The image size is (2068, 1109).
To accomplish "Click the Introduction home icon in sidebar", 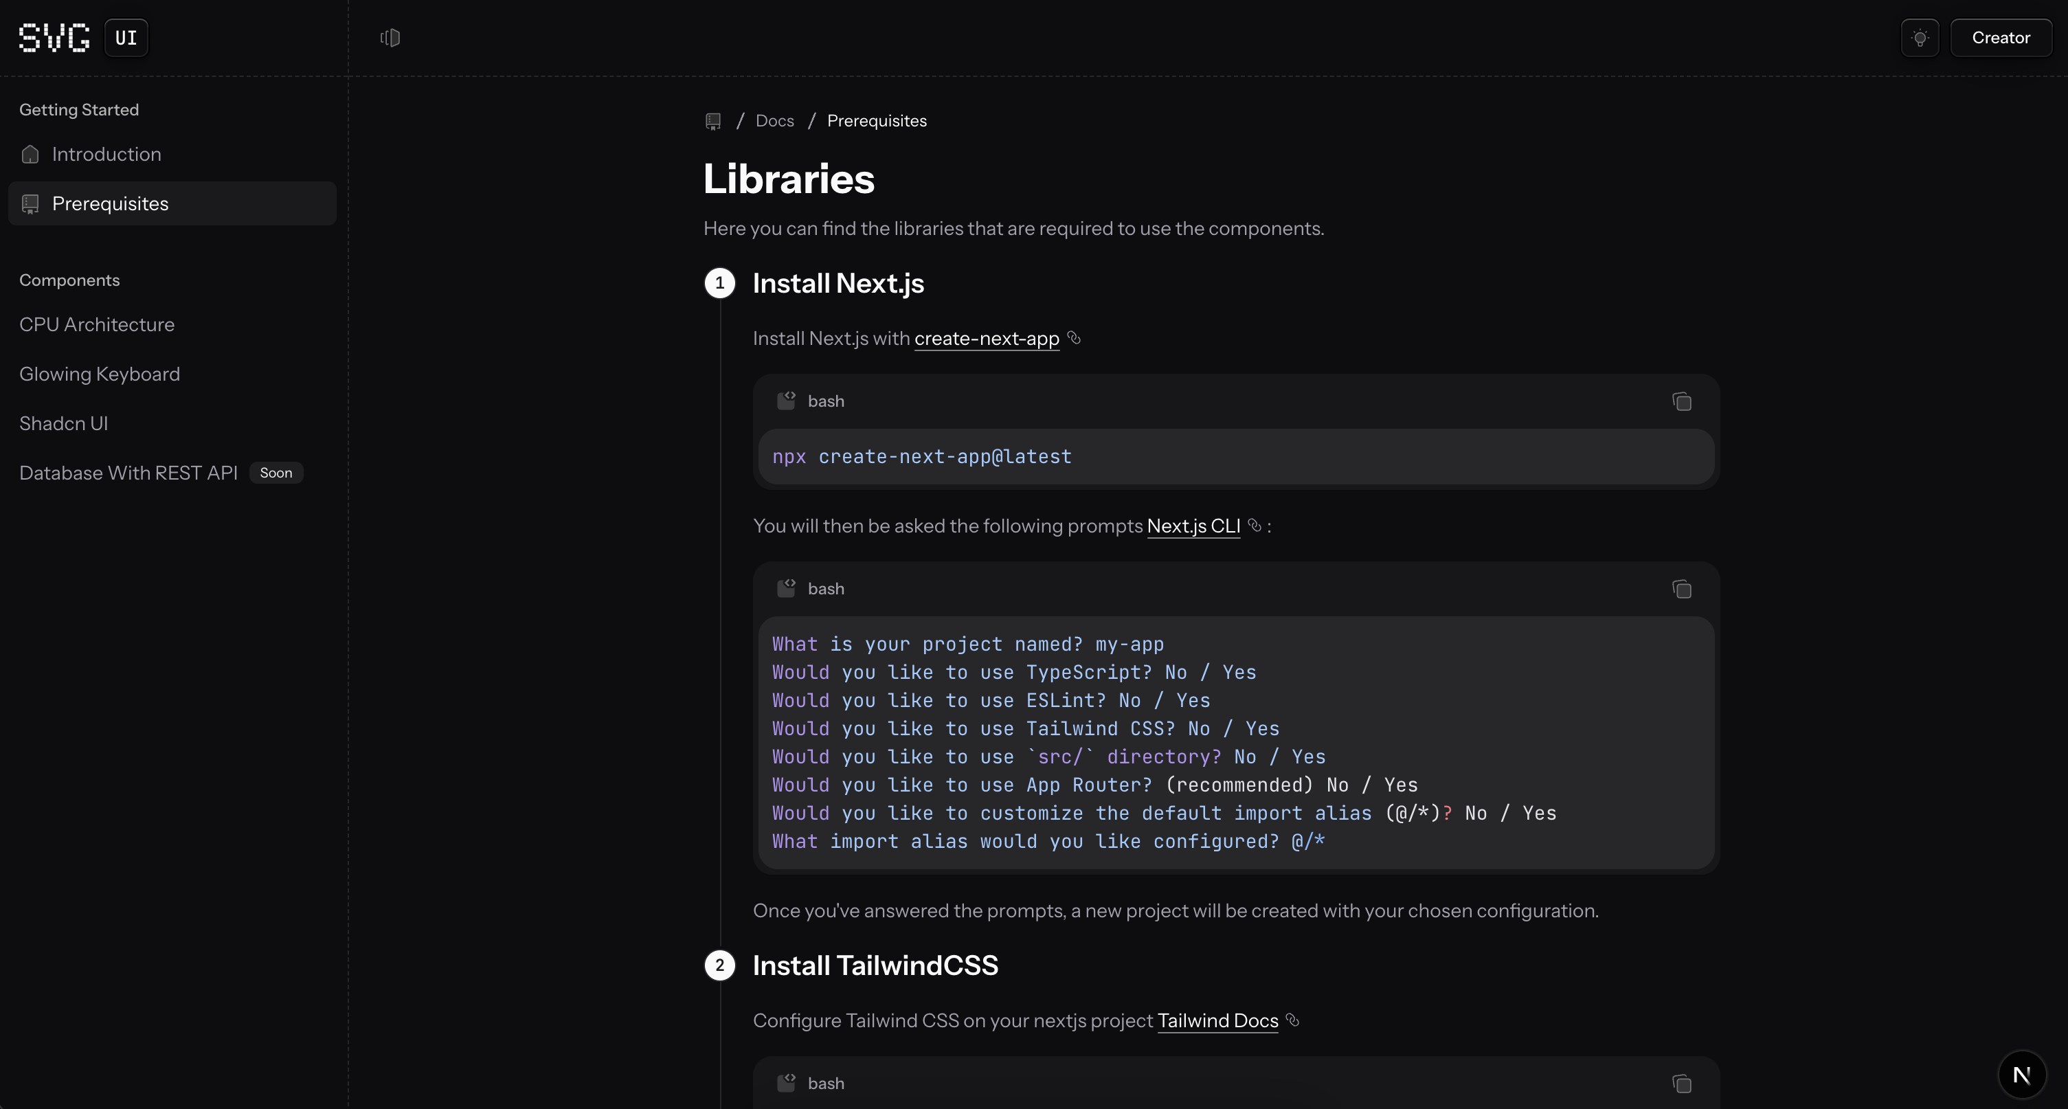I will 30,154.
